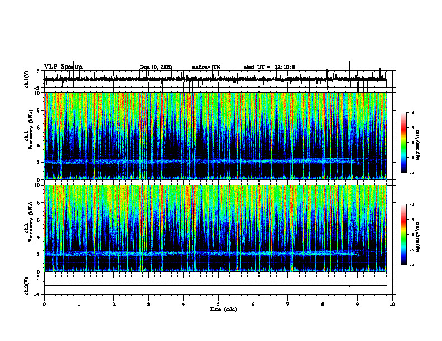Screen dimensions: 442x341
Task: Click time axis tick label '1'
Action: pyautogui.click(x=79, y=304)
